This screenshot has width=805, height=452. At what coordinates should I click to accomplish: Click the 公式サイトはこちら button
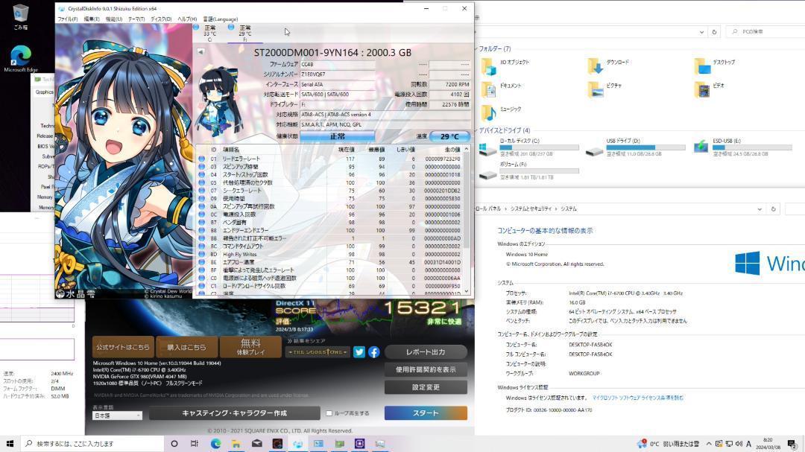click(123, 347)
